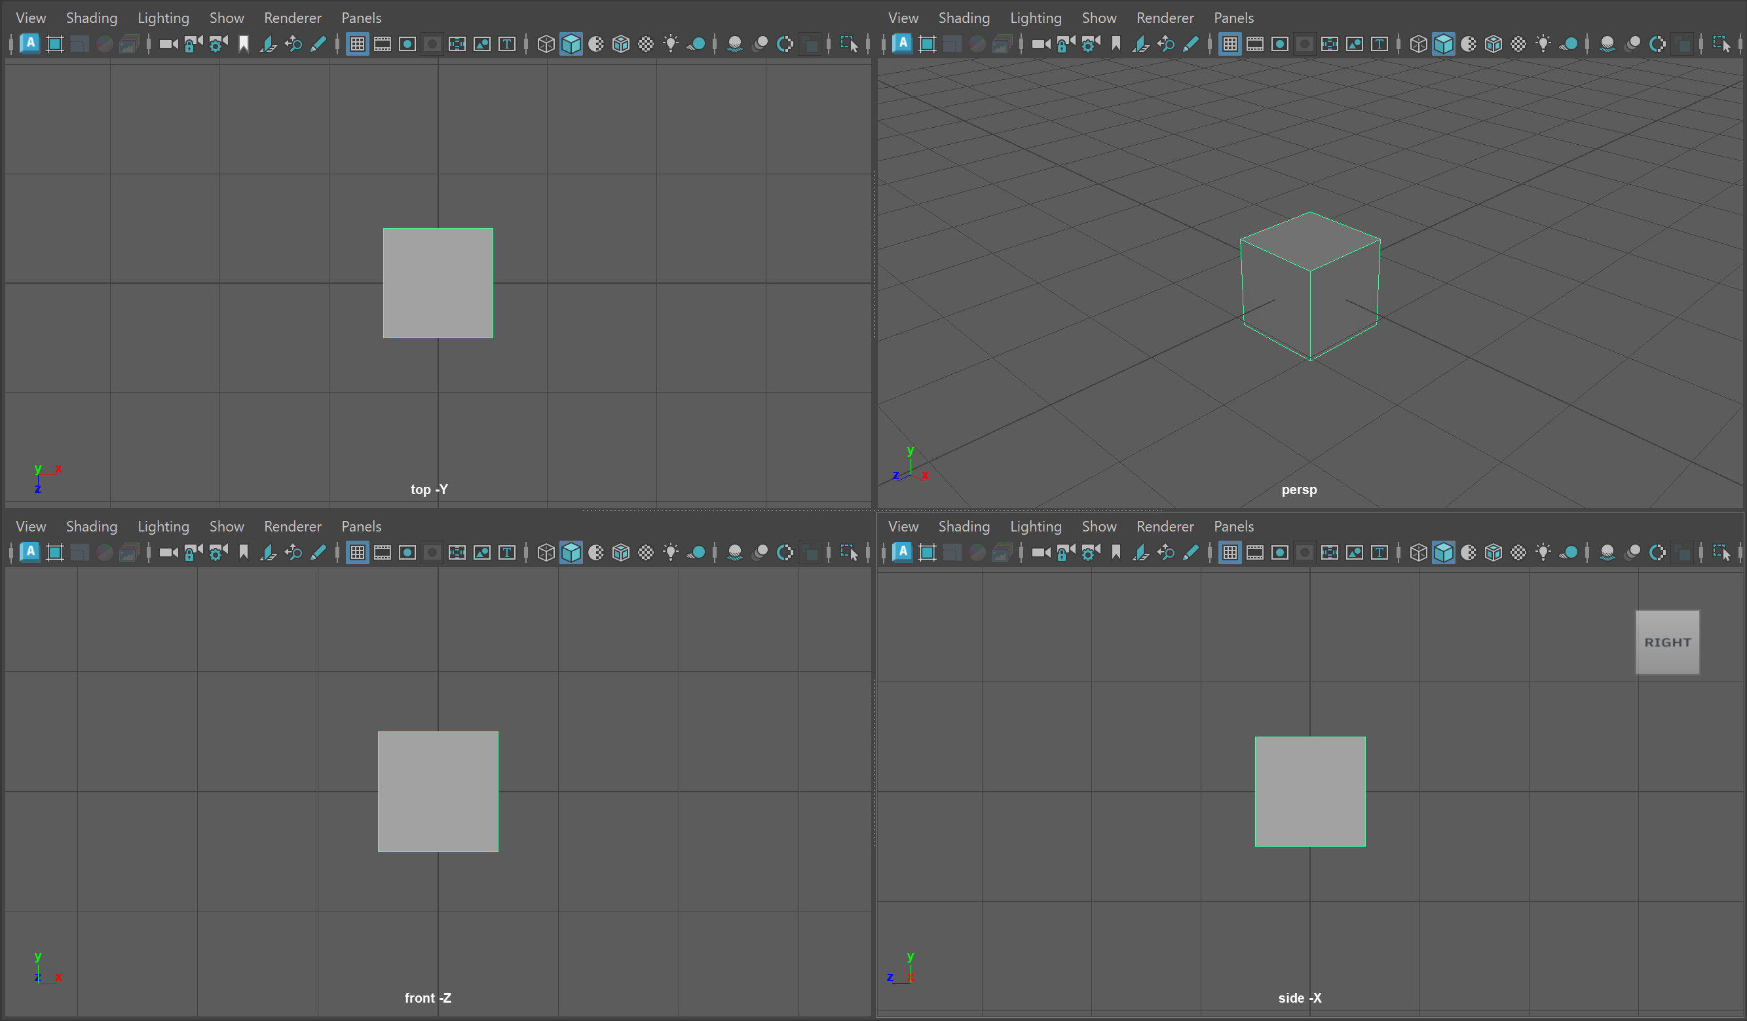The image size is (1747, 1021).
Task: Click Isolate Select icon in side panel
Action: pos(1721,553)
